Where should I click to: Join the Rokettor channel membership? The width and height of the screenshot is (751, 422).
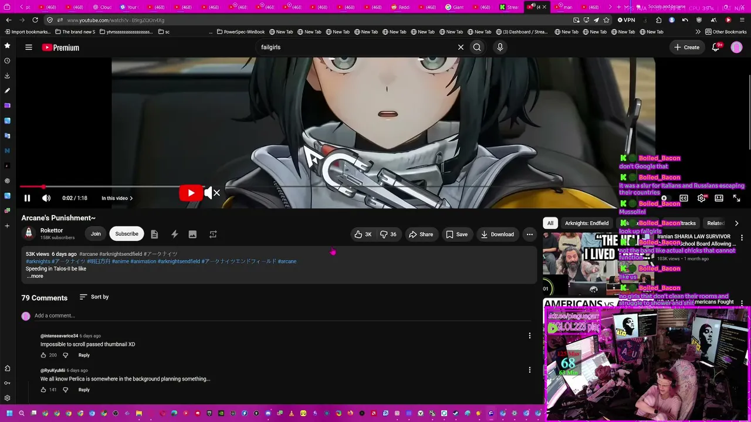tap(96, 234)
